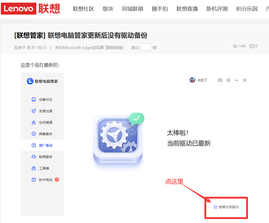The width and height of the screenshot is (269, 223).
Task: Minimize the 联想电脑管家 window
Action: pos(237,80)
